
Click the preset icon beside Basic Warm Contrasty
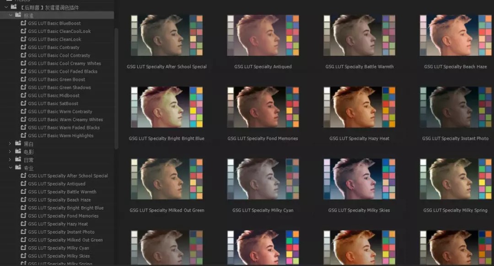click(x=23, y=112)
